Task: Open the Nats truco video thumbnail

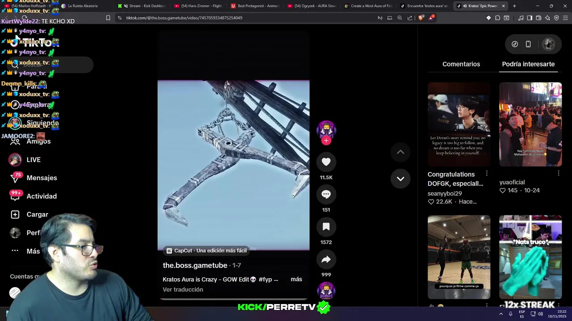Action: click(530, 257)
